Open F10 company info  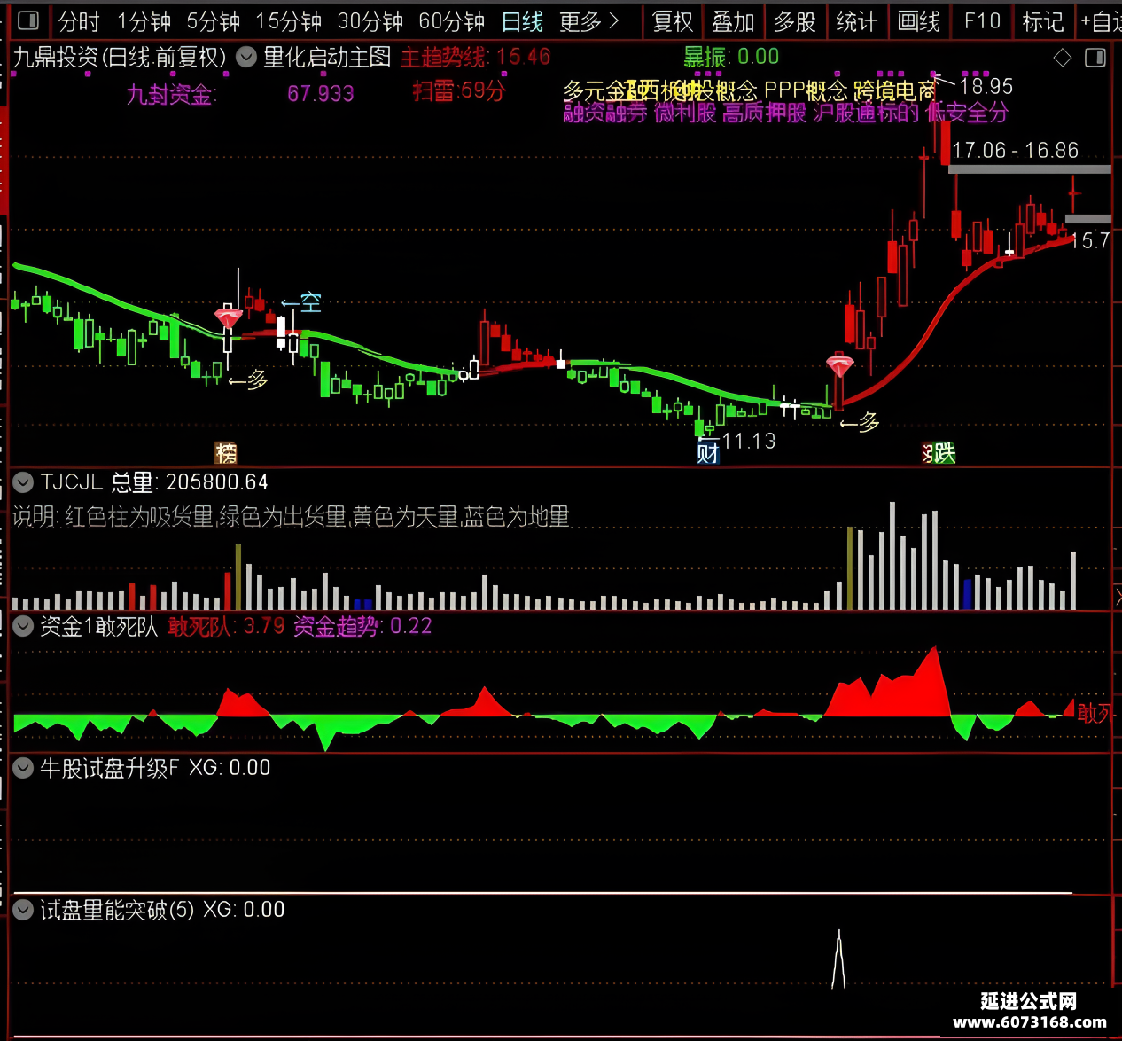coord(982,21)
